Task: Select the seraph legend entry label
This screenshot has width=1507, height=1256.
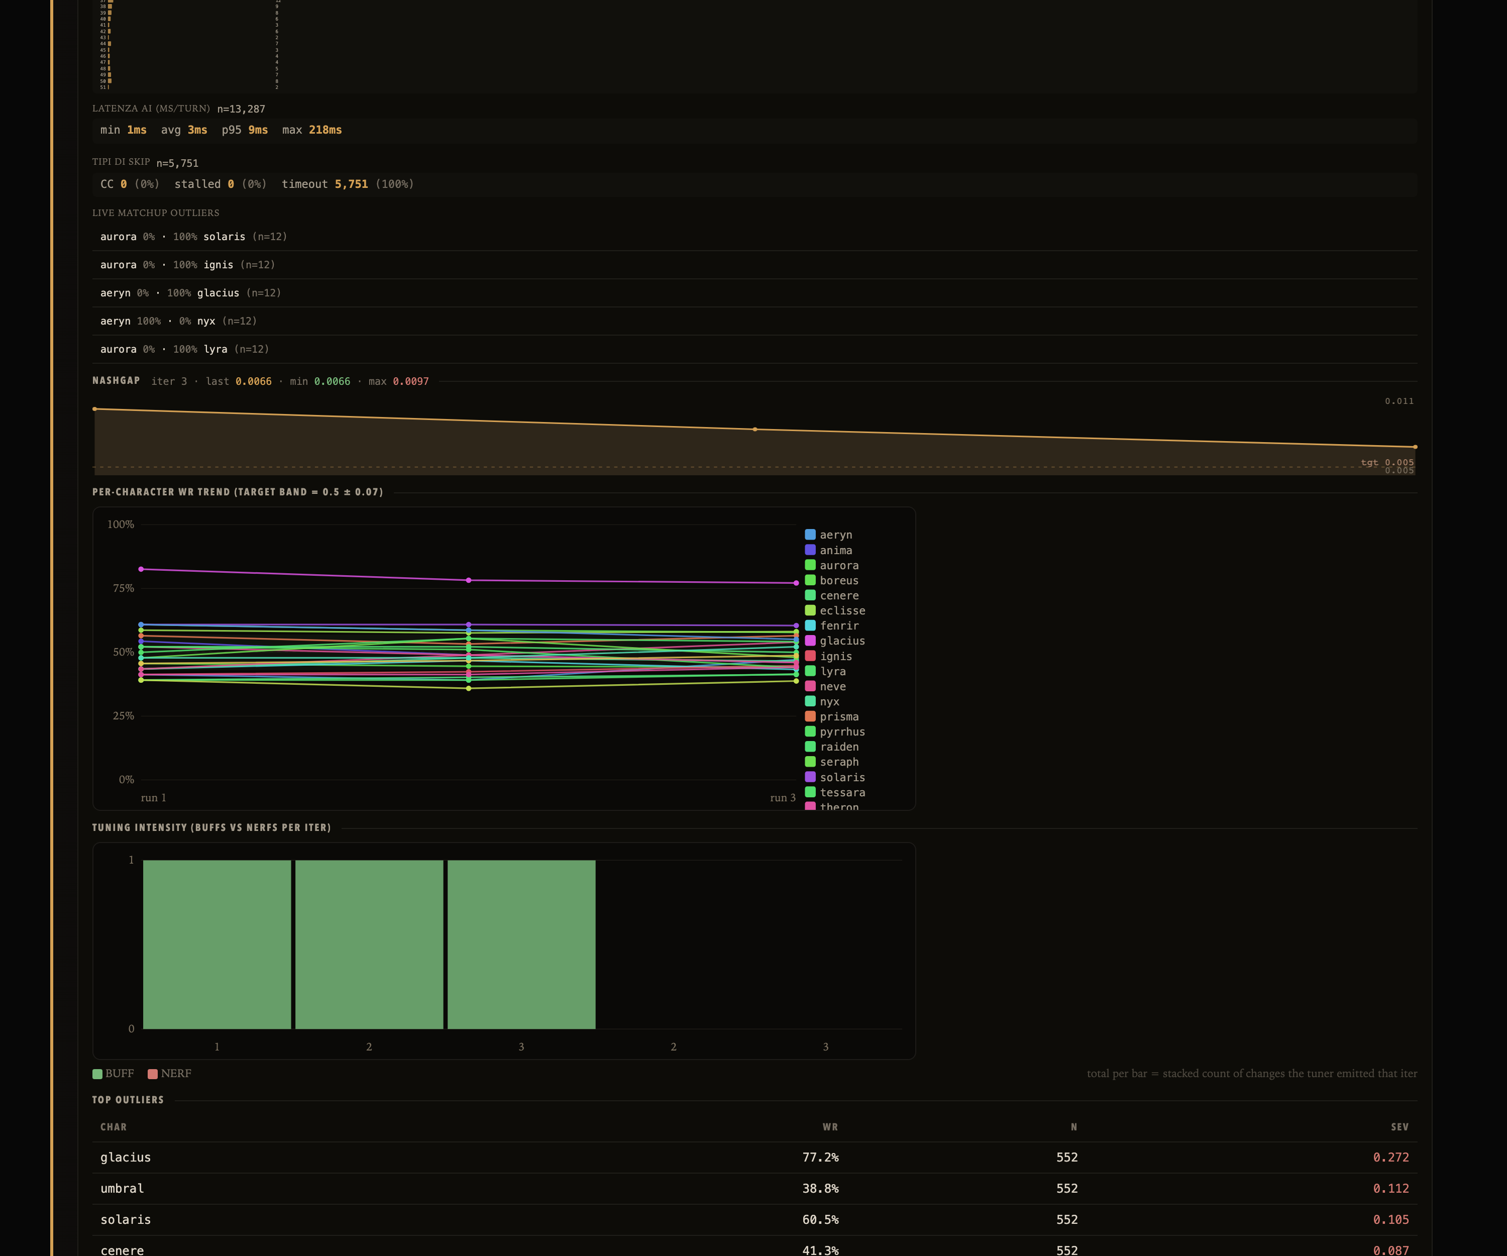Action: pos(839,762)
